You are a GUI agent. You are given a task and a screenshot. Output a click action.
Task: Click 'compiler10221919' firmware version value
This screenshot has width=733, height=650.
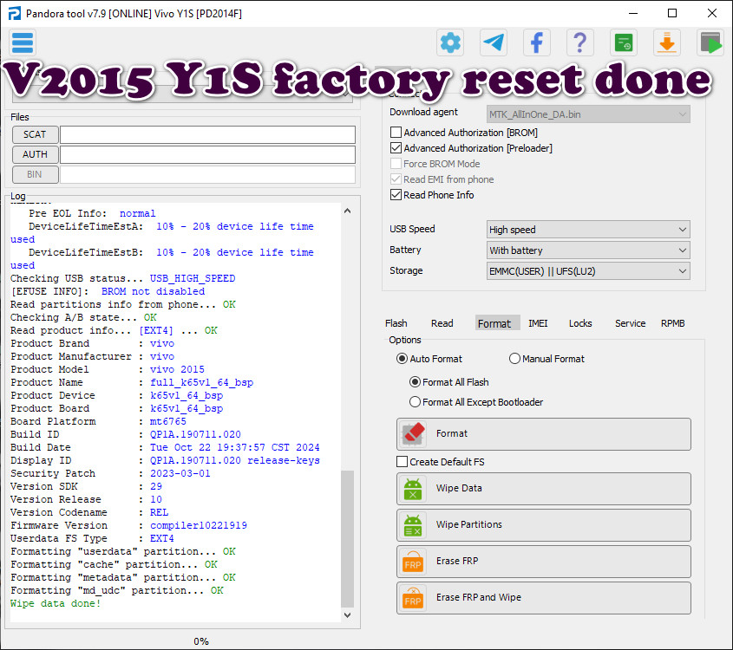click(x=198, y=525)
